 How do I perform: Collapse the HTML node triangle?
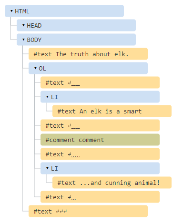pos(11,11)
